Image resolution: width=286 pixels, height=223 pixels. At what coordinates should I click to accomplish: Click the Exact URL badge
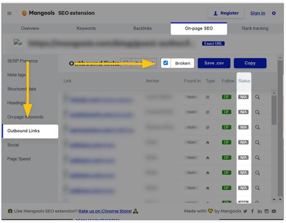pos(213,44)
